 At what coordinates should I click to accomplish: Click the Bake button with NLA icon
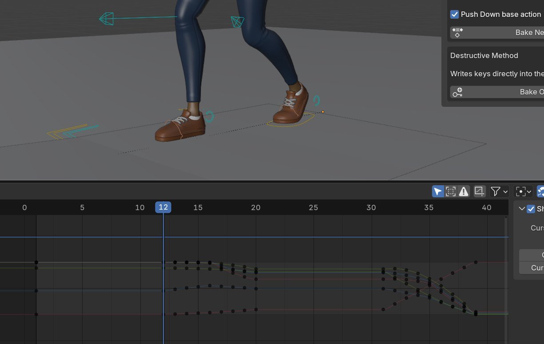click(496, 33)
